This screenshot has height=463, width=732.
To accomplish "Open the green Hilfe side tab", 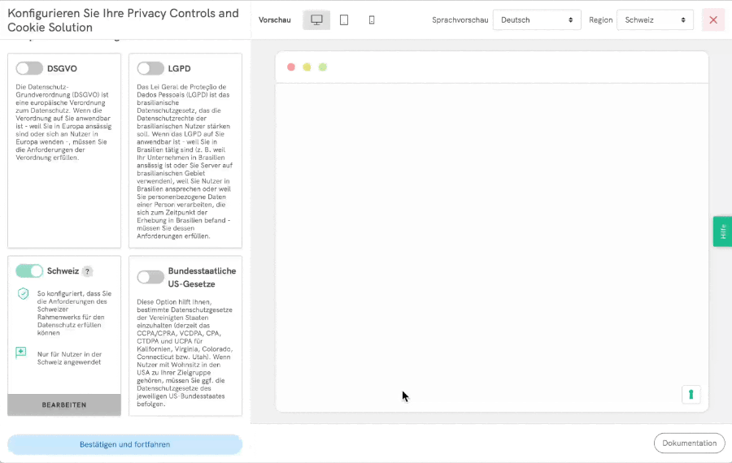I will click(722, 231).
